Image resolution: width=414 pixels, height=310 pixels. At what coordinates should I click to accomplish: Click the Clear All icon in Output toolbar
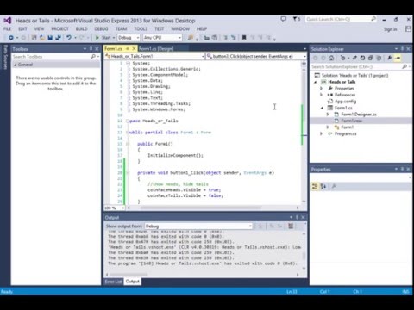[x=291, y=226]
